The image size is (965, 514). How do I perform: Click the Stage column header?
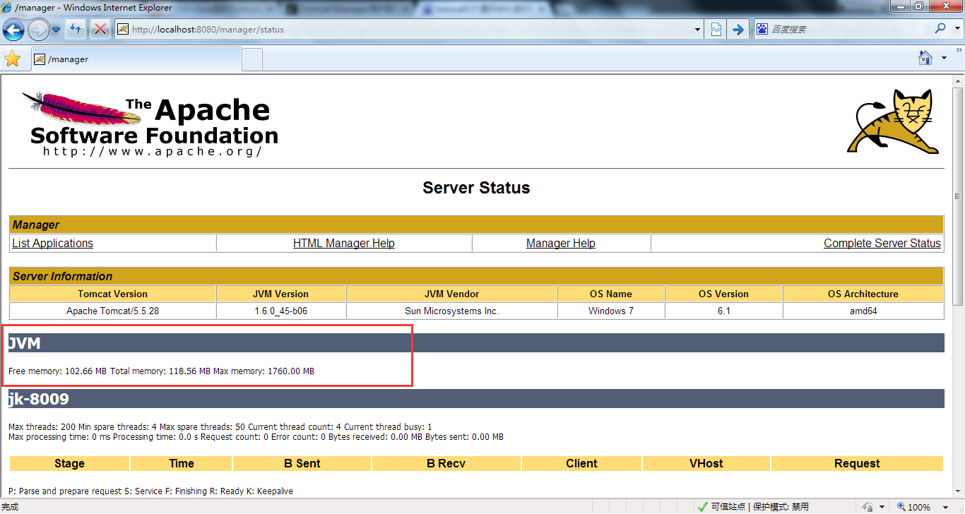click(69, 463)
